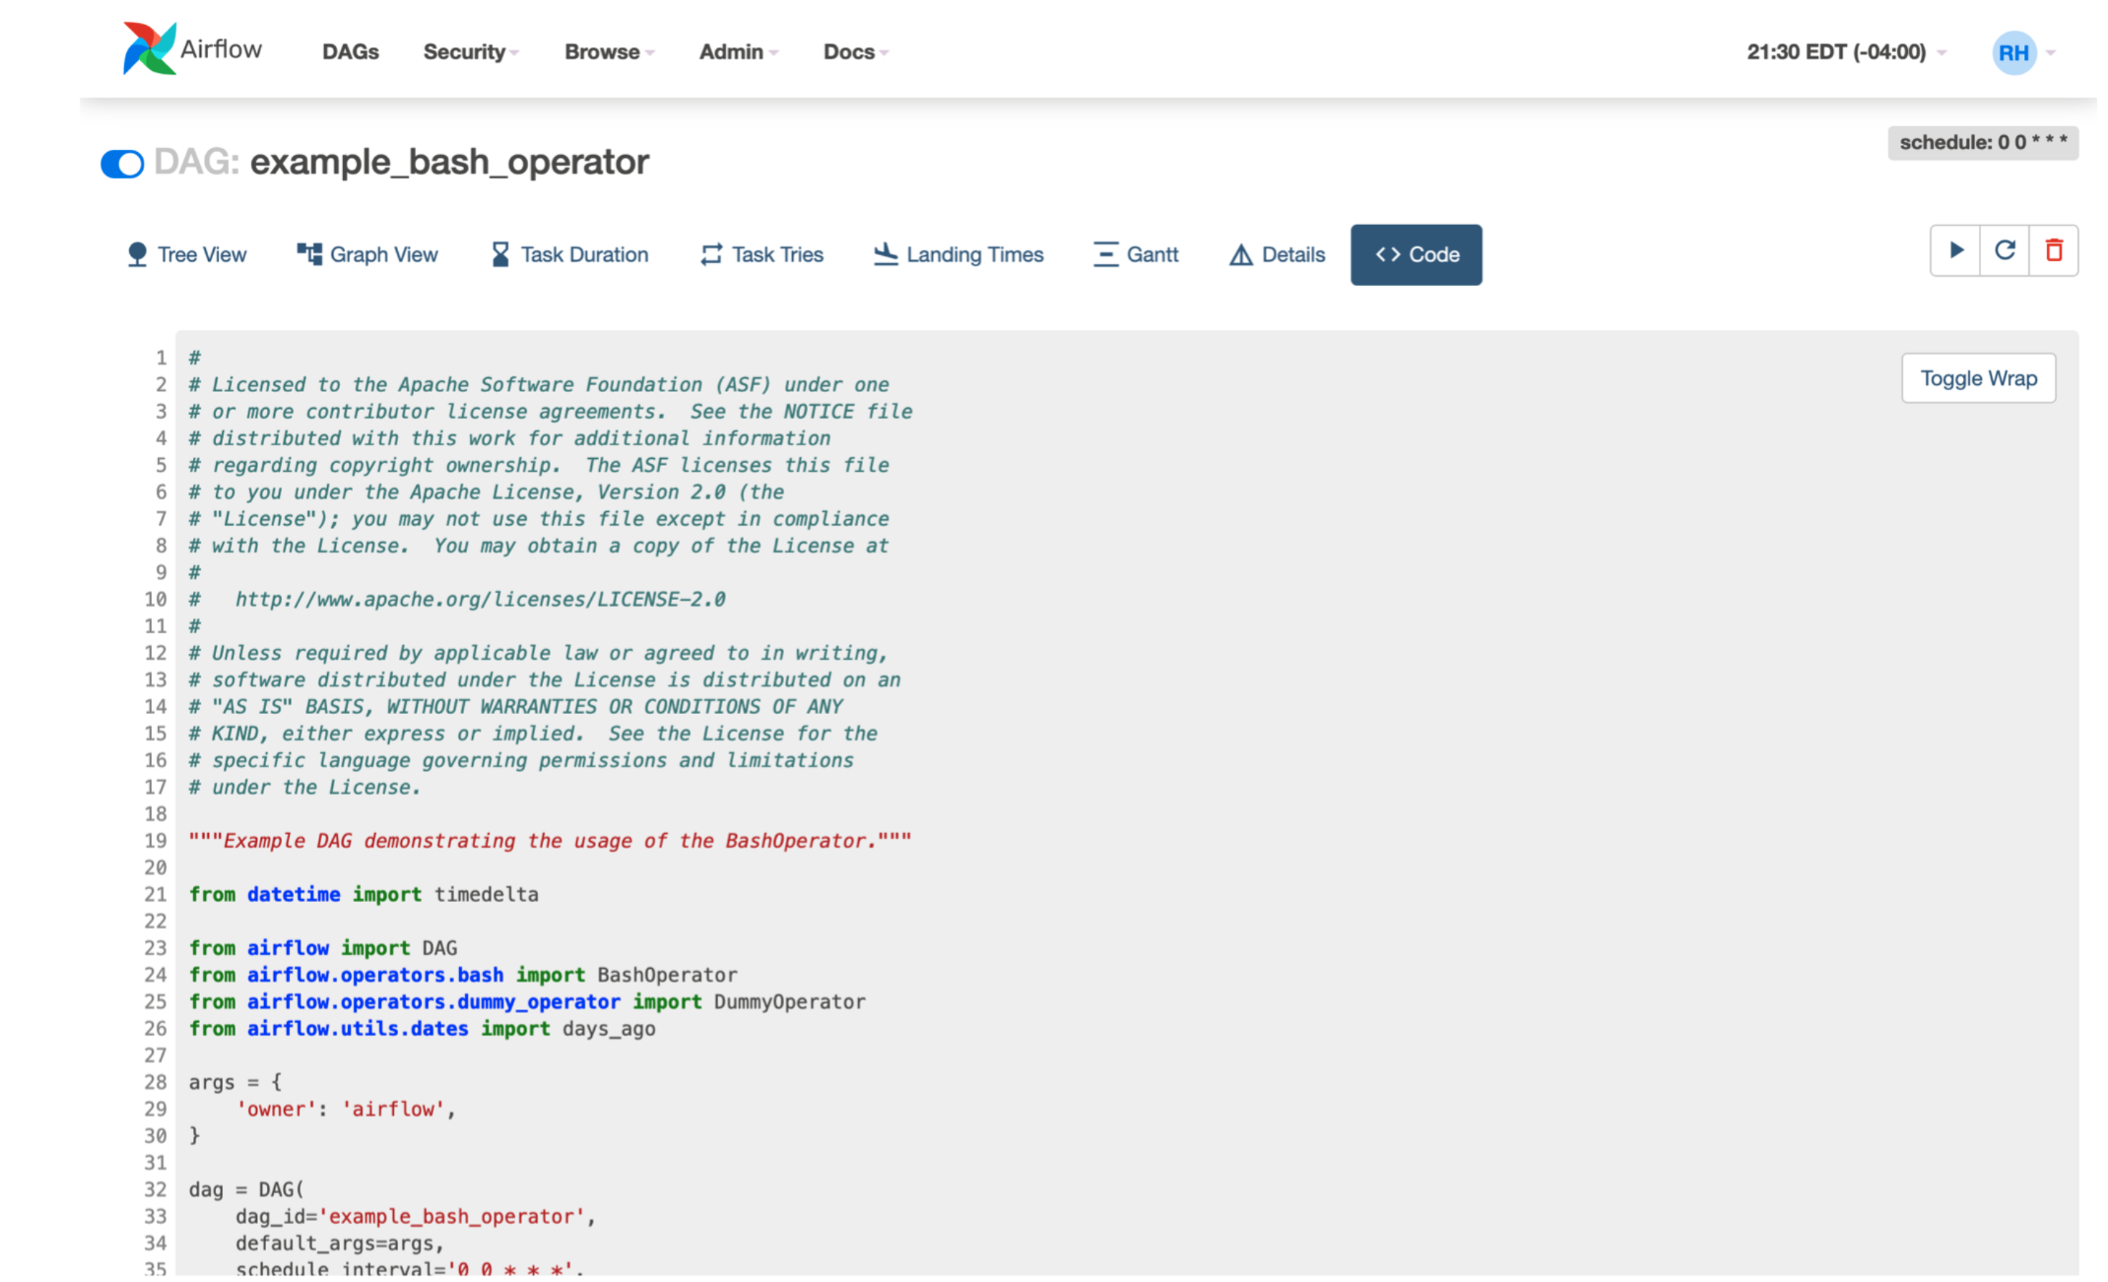Click 'from datetime import timedelta' line
This screenshot has width=2108, height=1282.
point(364,894)
